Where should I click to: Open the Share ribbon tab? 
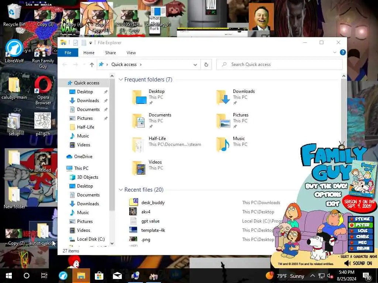110,52
